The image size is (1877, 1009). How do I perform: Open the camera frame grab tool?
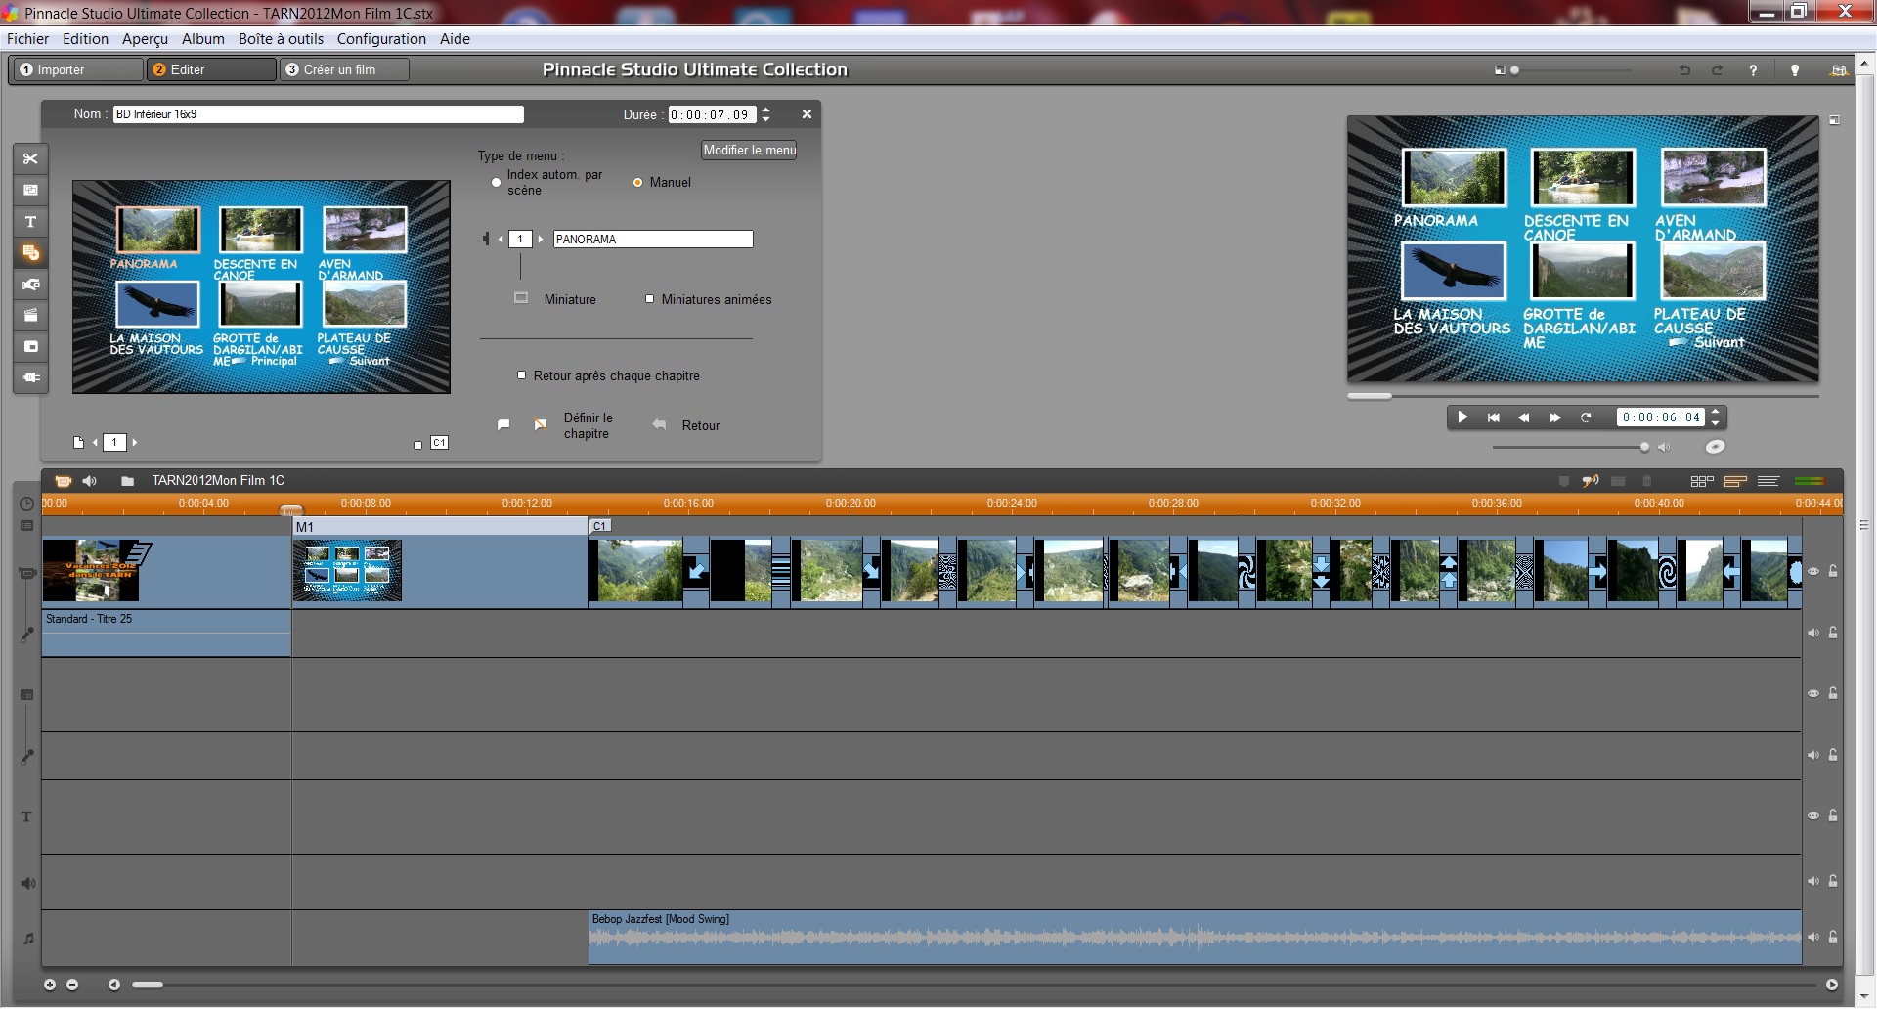tap(30, 285)
